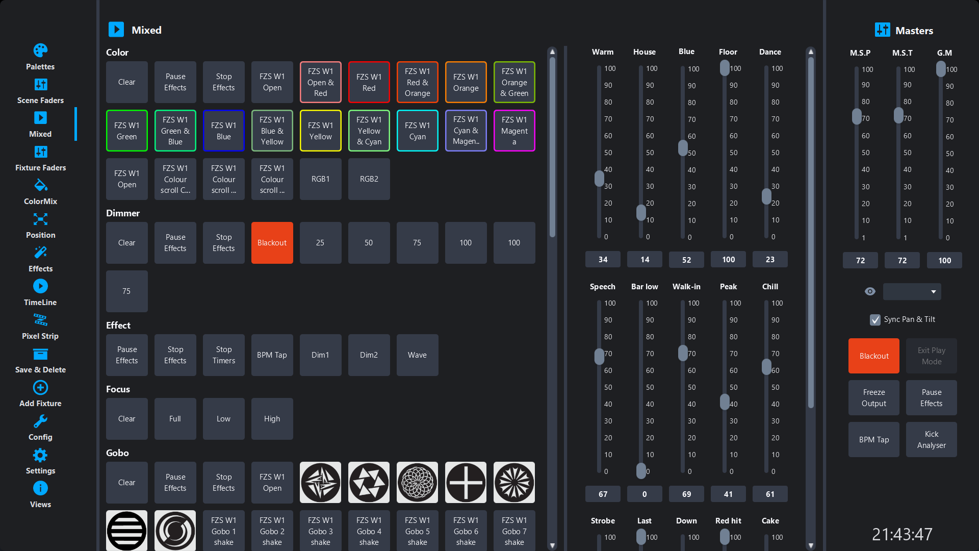This screenshot has width=979, height=551.
Task: Open the ColorMix bucket icon
Action: [40, 185]
